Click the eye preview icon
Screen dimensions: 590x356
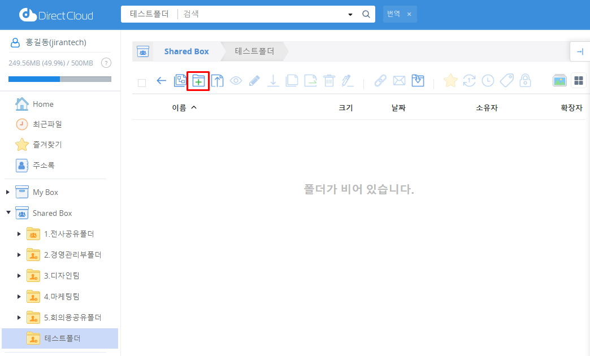pyautogui.click(x=236, y=81)
